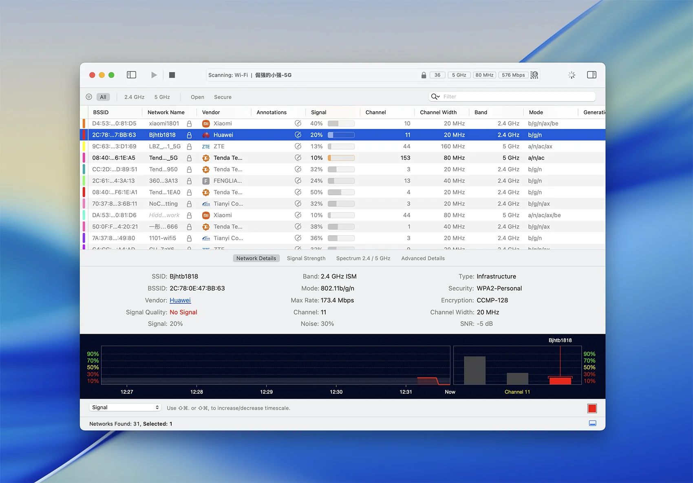Show only 5 GHz networks
This screenshot has width=693, height=483.
click(x=162, y=97)
